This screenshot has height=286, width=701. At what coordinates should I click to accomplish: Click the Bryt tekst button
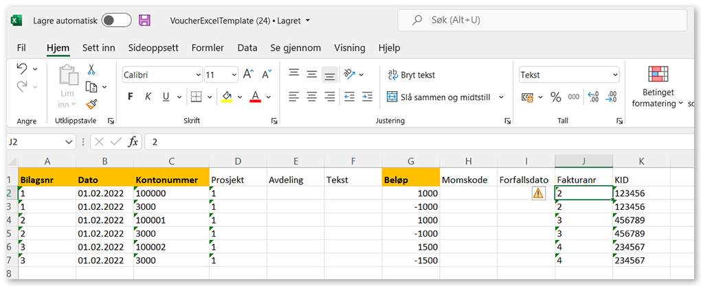(411, 75)
